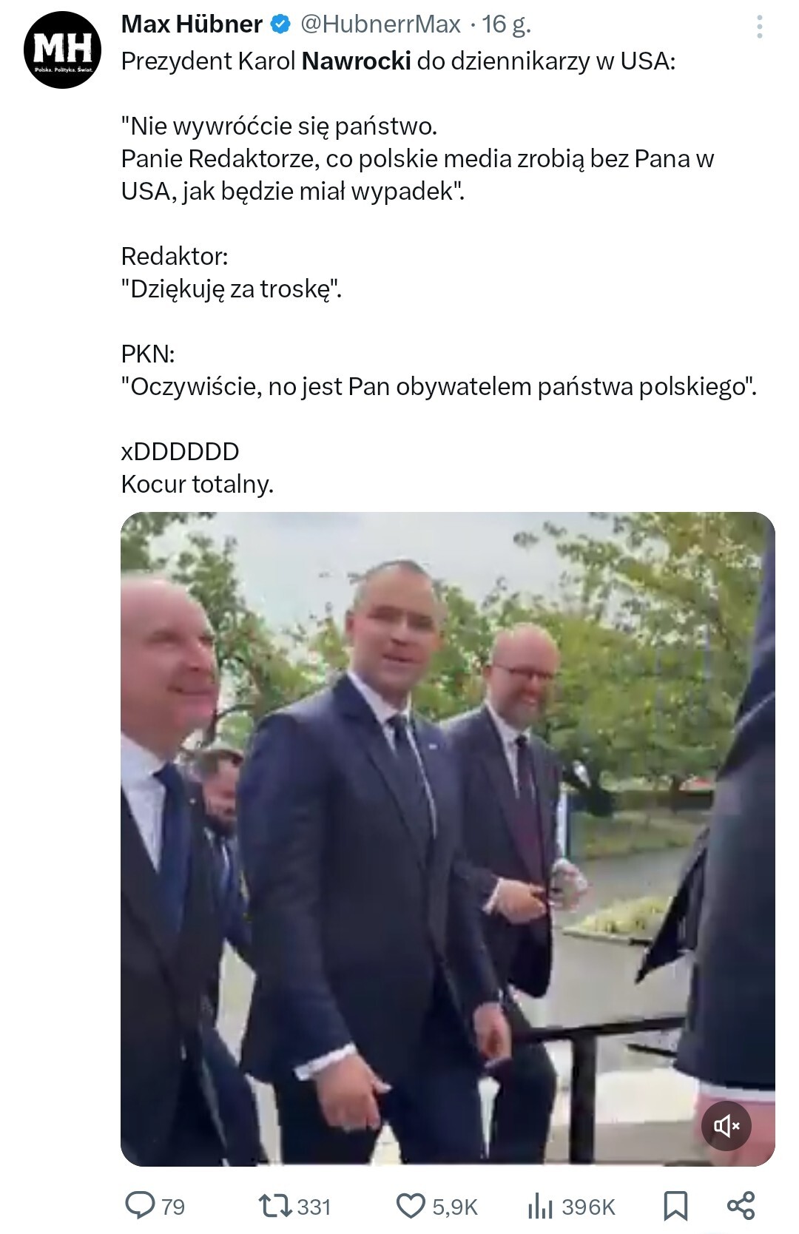This screenshot has height=1234, width=799.
Task: Click the highlighted word Nawrocki
Action: coord(357,61)
